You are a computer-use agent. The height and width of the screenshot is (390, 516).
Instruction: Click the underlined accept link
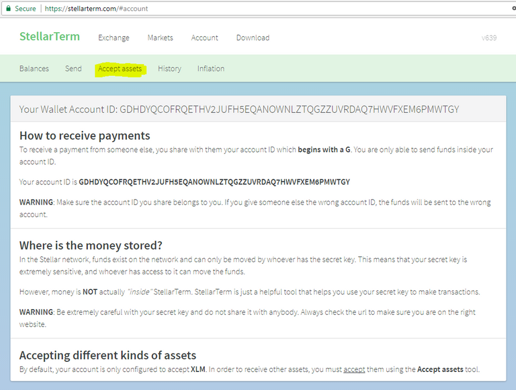coord(354,370)
